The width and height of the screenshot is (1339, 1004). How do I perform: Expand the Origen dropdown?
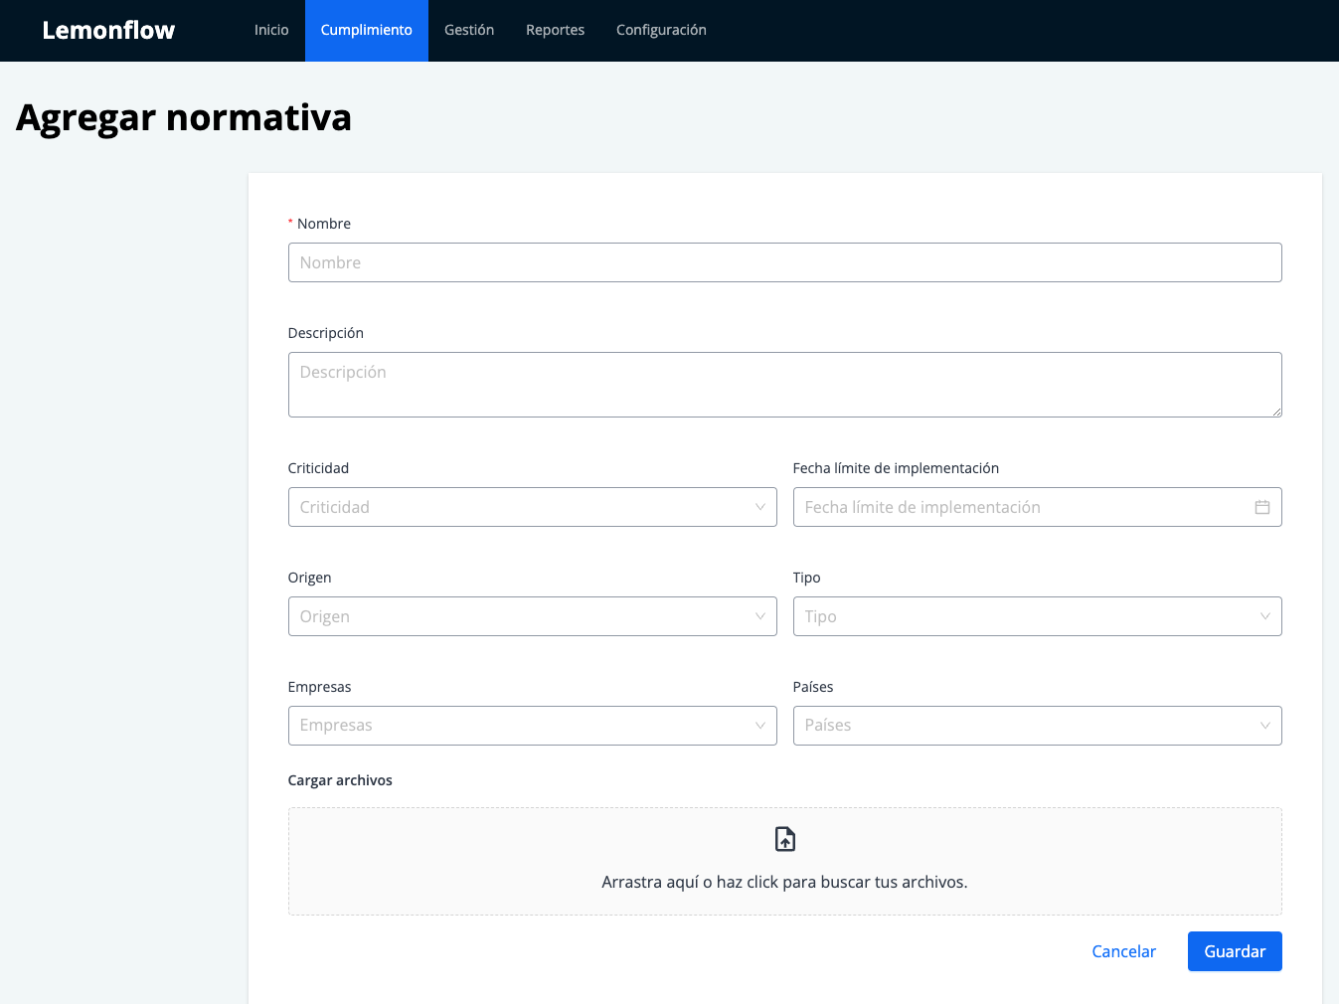pos(533,616)
